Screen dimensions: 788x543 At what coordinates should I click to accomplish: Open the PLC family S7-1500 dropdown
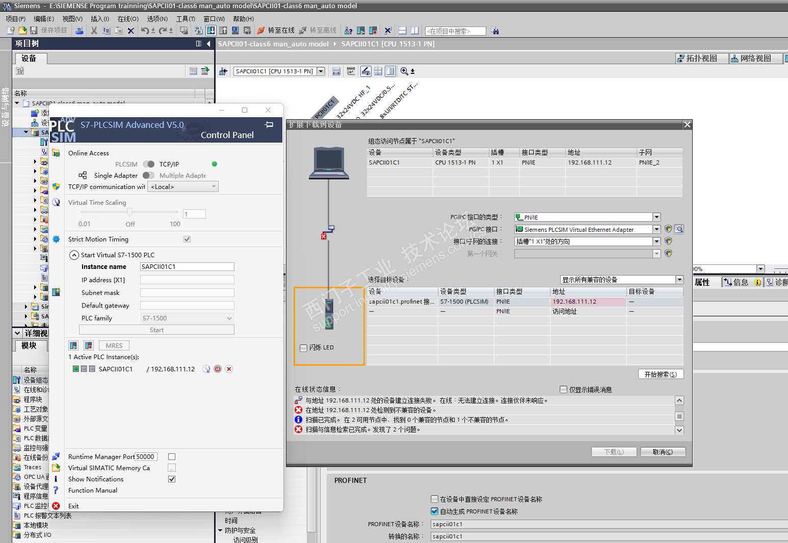[187, 318]
